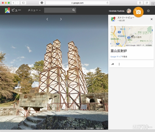
Task: Click the 一般公開 visibility label
Action: coord(121,21)
